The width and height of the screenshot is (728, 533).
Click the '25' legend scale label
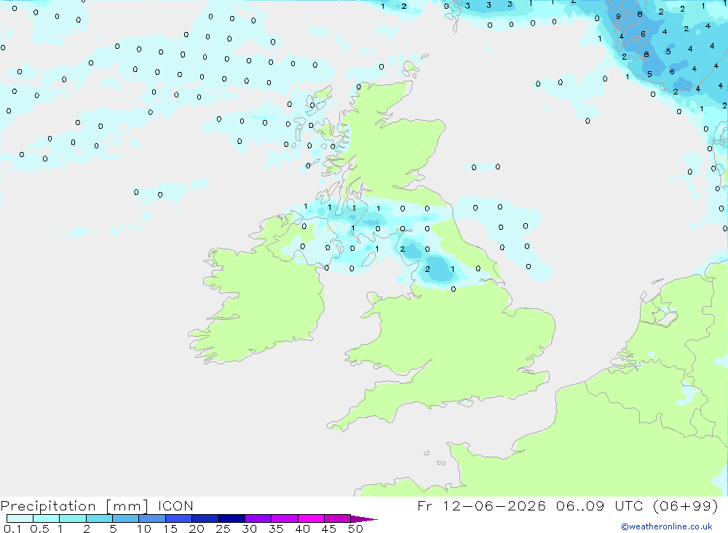[223, 529]
